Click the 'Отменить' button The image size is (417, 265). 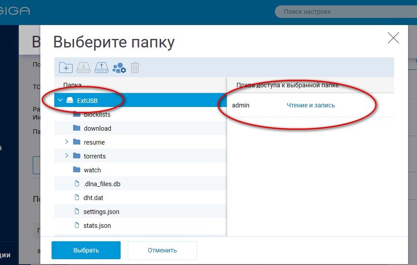[x=162, y=250]
